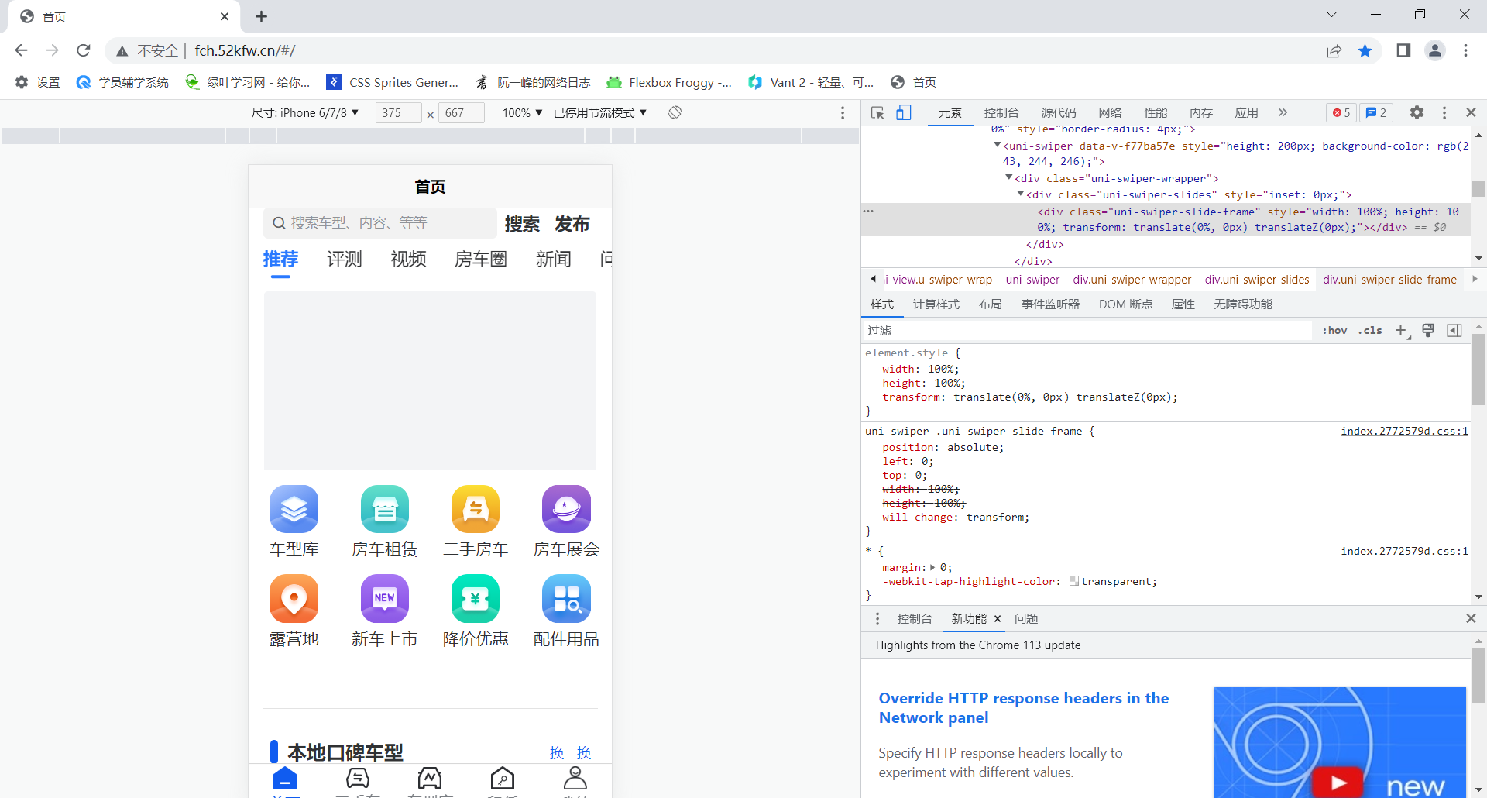
Task: Open the 二手房车 category icon
Action: (476, 509)
